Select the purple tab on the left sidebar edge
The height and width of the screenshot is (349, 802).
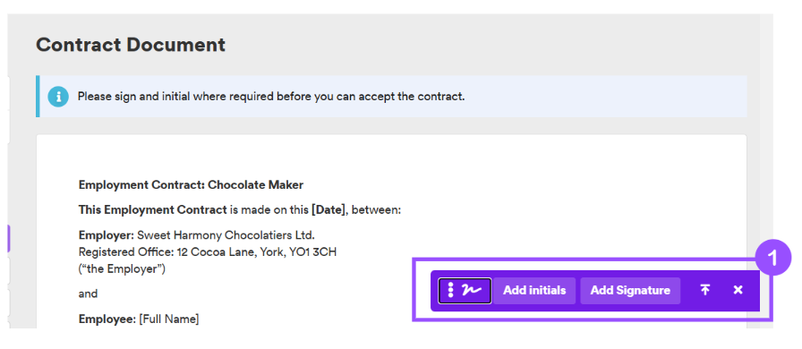click(x=8, y=238)
